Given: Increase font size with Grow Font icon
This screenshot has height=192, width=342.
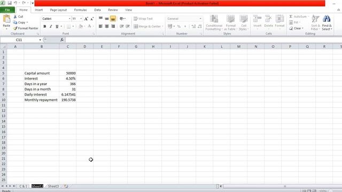Looking at the screenshot, I should [x=86, y=19].
